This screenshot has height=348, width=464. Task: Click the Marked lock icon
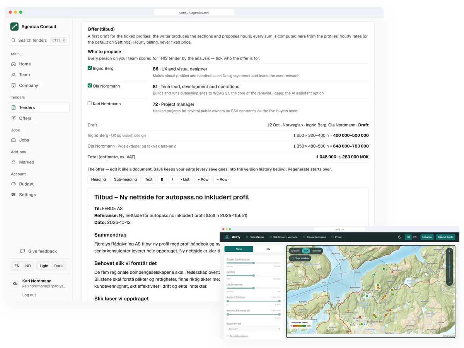(14, 162)
